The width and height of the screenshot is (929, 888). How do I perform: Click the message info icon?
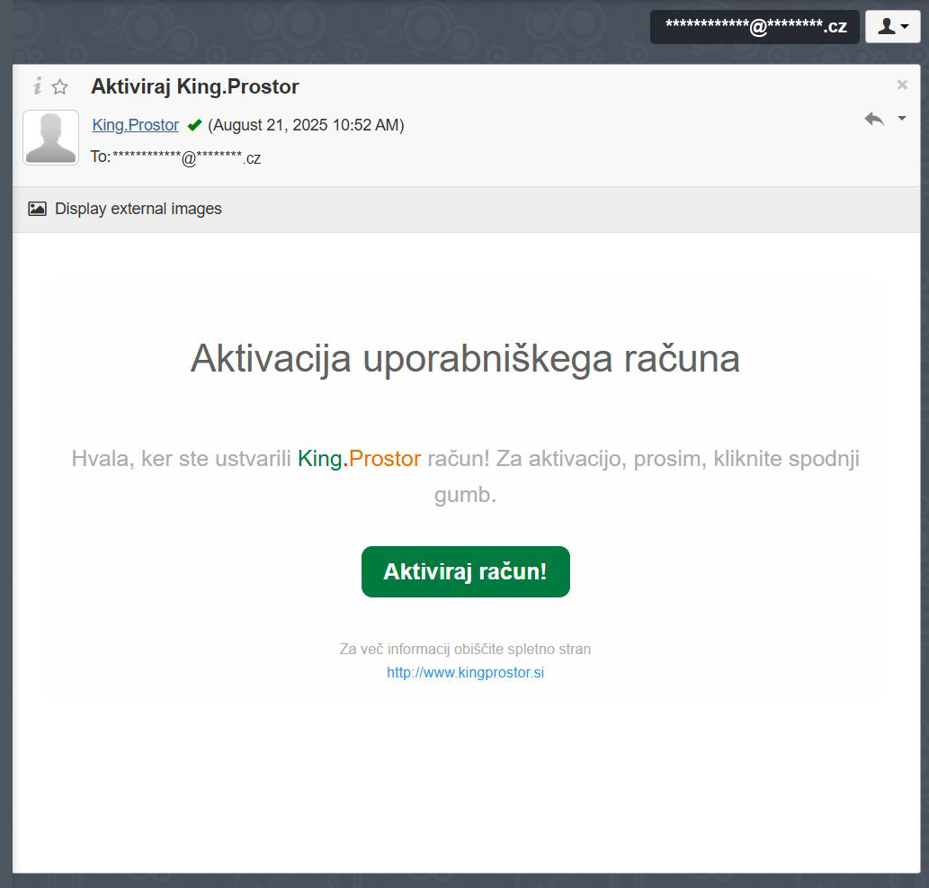tap(38, 86)
